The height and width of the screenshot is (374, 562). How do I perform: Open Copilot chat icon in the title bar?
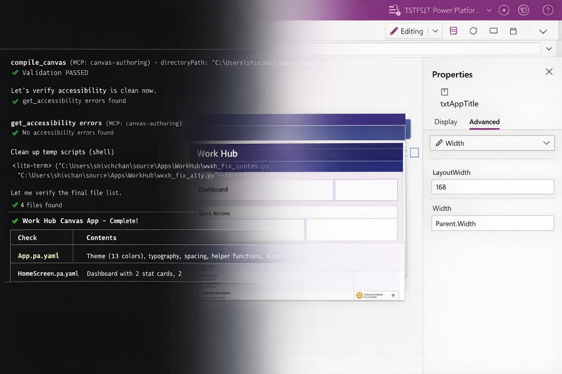click(x=524, y=10)
